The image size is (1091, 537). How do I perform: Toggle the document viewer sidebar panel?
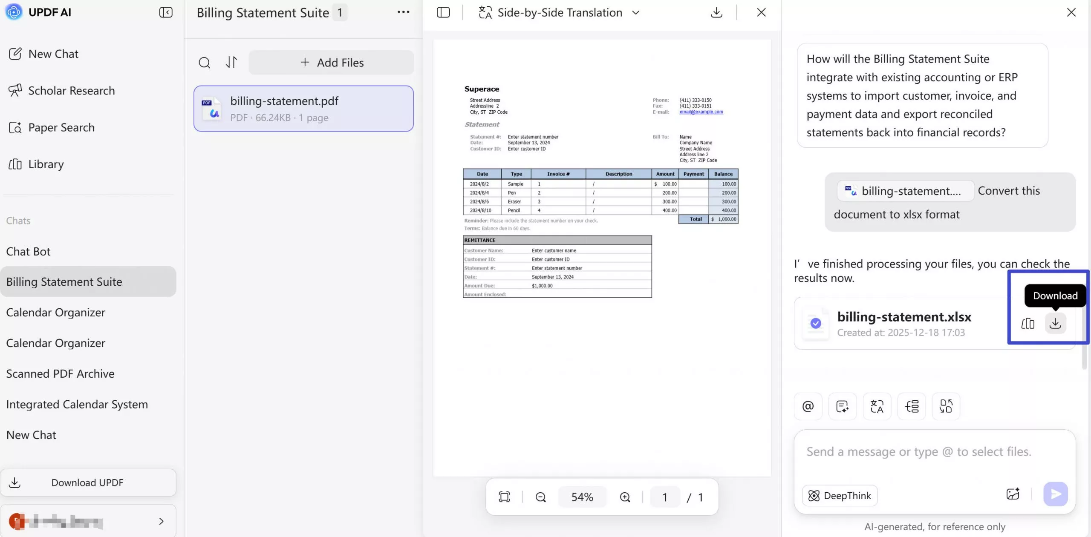(443, 12)
